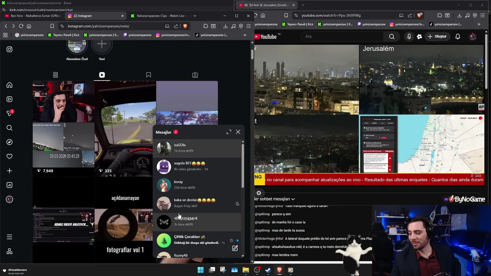Switch to the posts grid tab
Image resolution: width=491 pixels, height=276 pixels.
coord(55,75)
